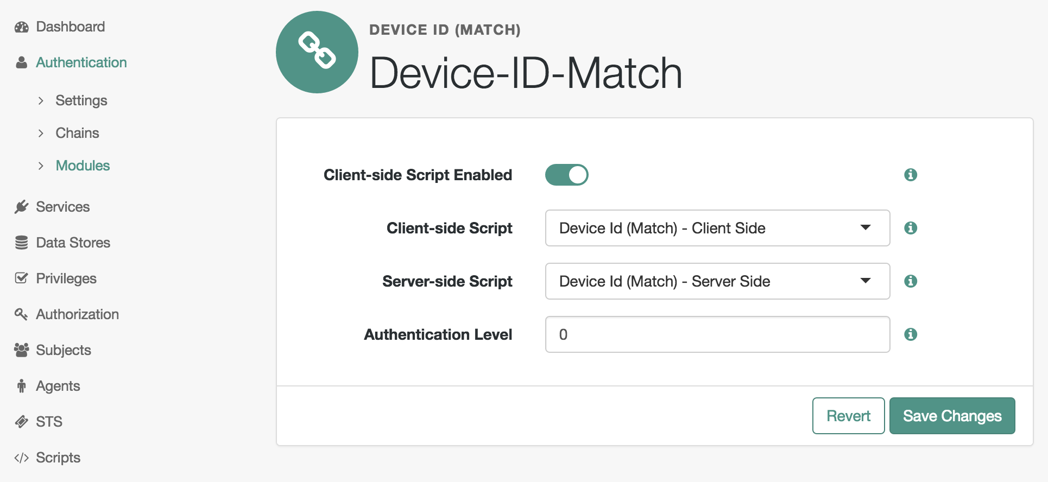Show info for Server-side Script field

click(911, 281)
